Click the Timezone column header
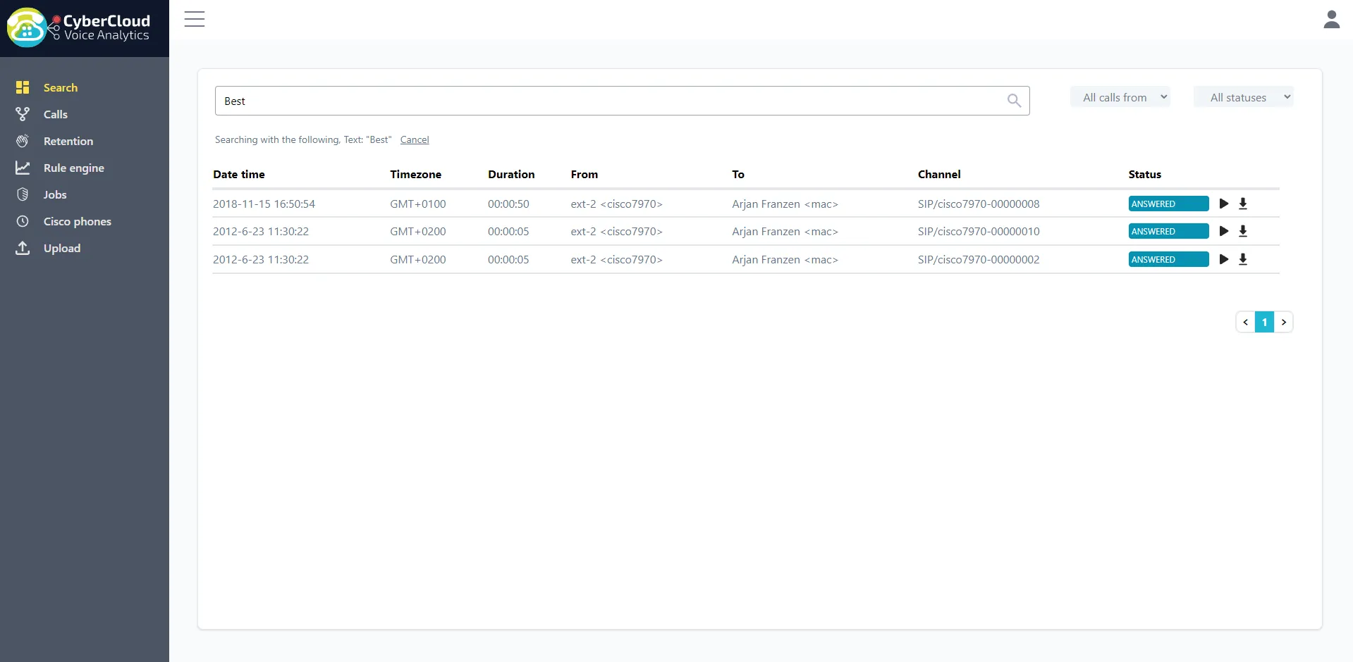The image size is (1353, 662). coord(415,174)
